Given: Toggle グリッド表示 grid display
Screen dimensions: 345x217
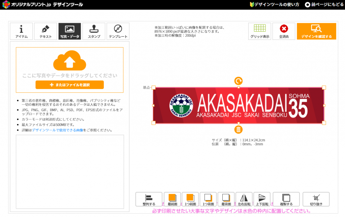Looking at the screenshot, I should click(x=260, y=31).
